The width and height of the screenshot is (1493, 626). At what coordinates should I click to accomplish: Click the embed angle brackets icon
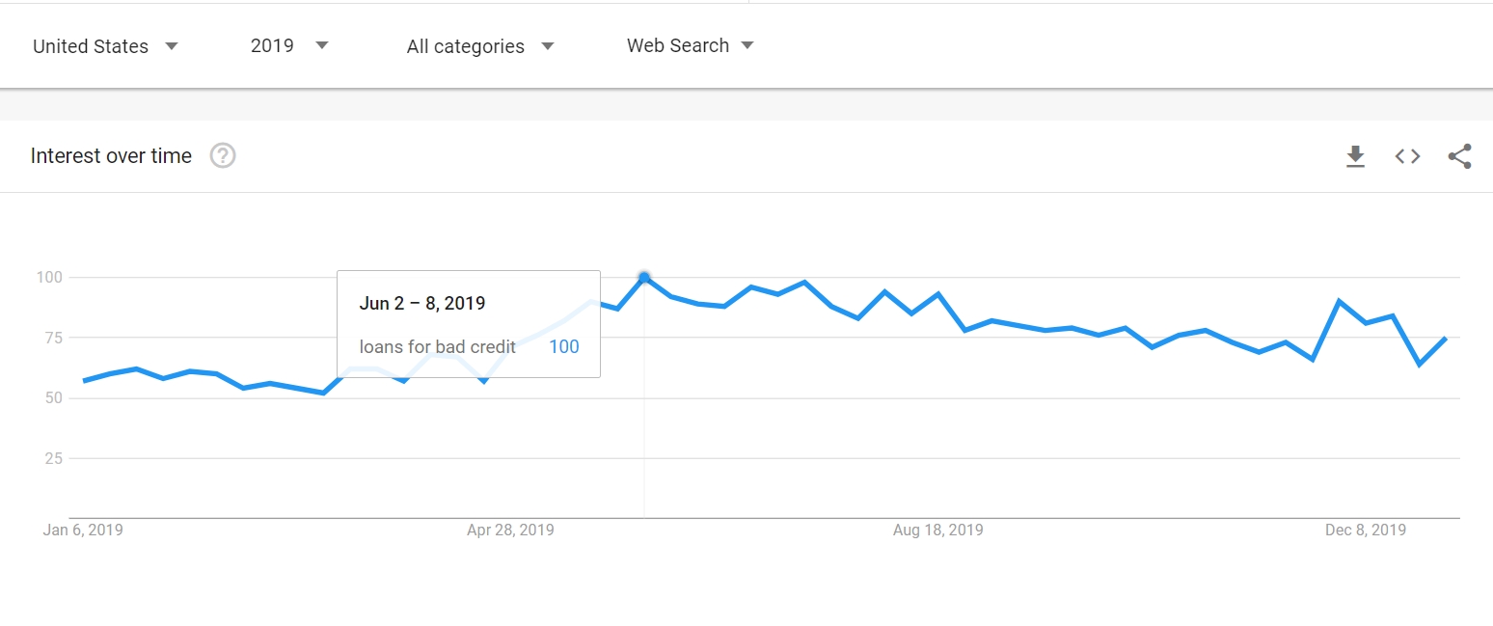click(1407, 155)
